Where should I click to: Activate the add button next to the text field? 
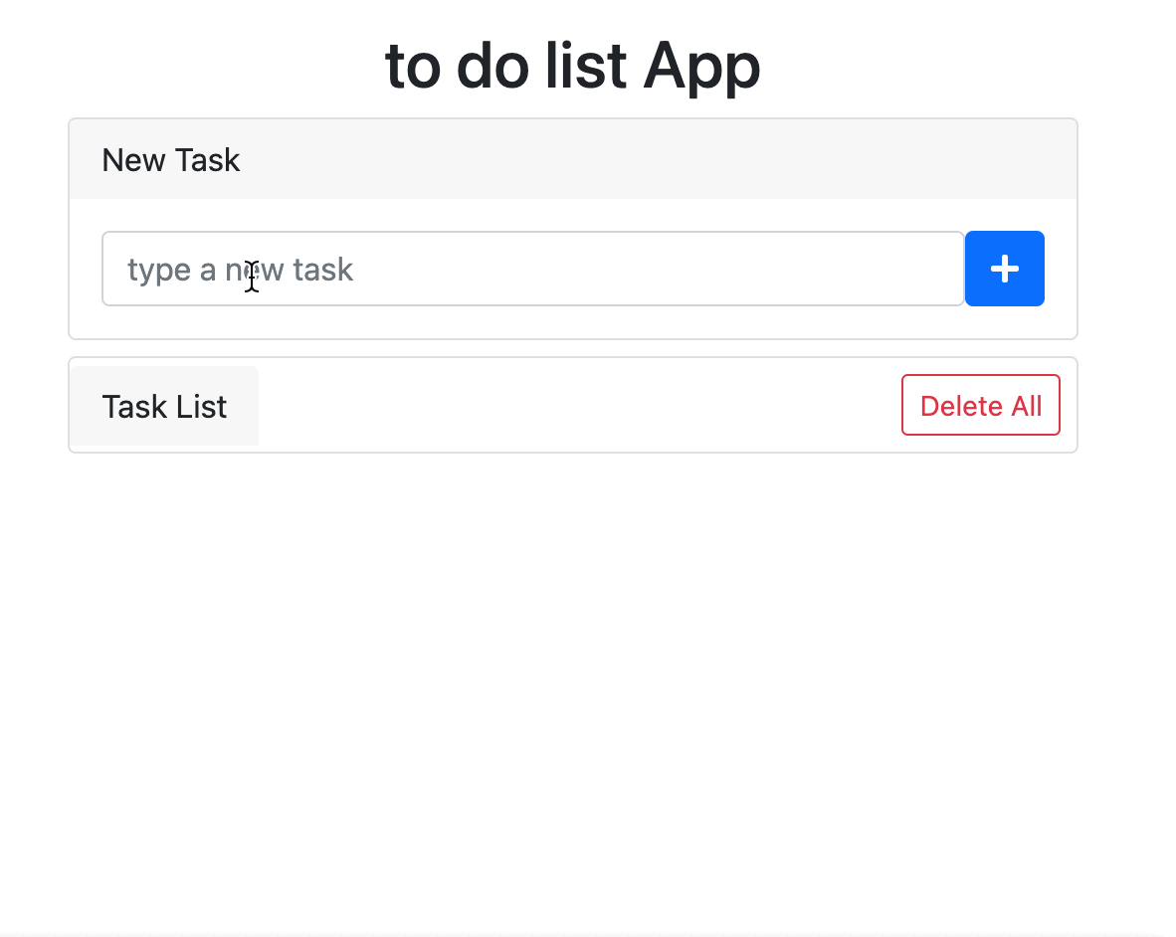point(1004,269)
